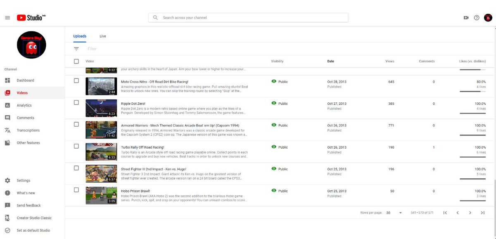Screen dimensions: 496x239
Task: Open the account avatar in top bar
Action: (488, 18)
